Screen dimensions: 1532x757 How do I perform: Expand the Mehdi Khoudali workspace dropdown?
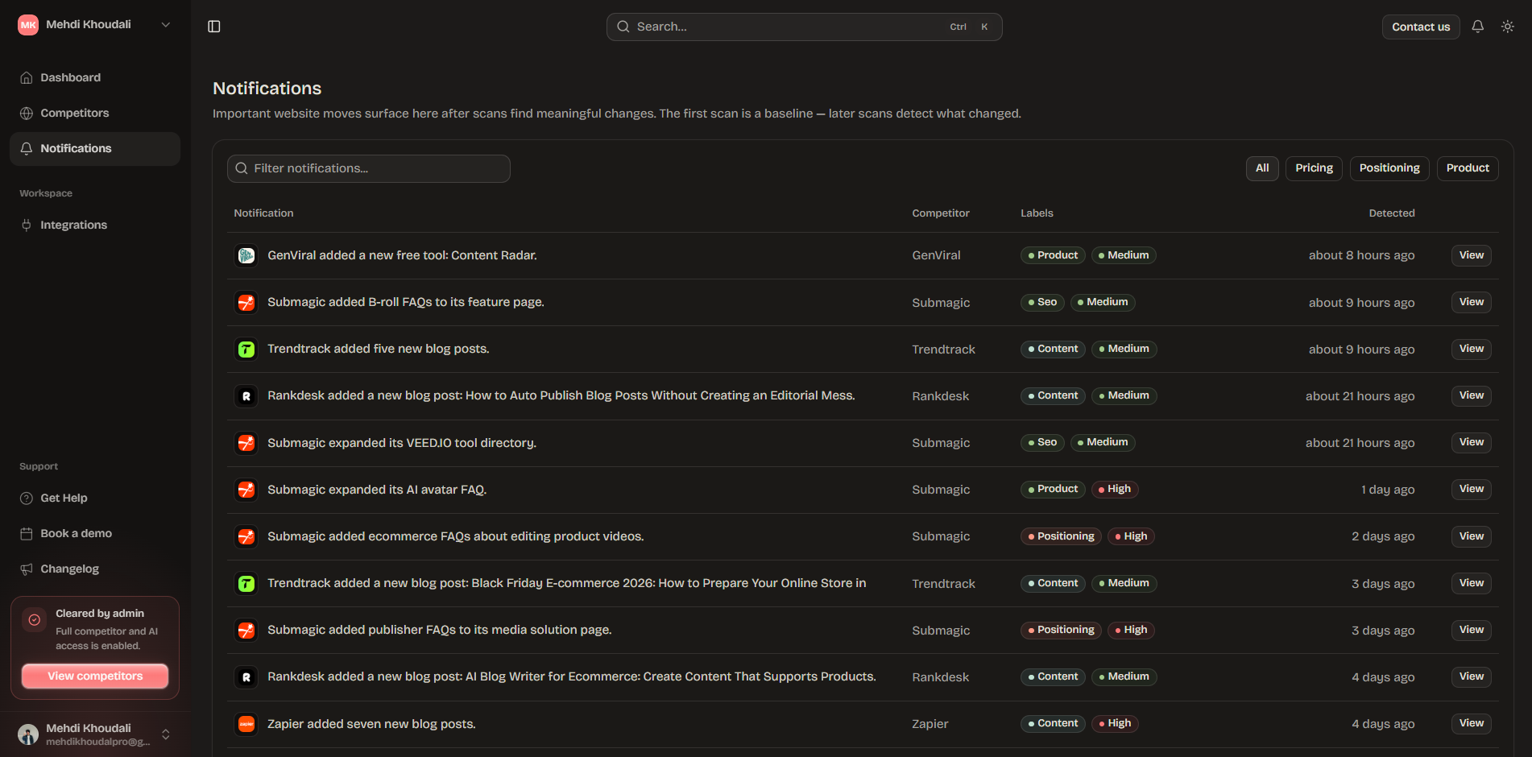pos(166,25)
